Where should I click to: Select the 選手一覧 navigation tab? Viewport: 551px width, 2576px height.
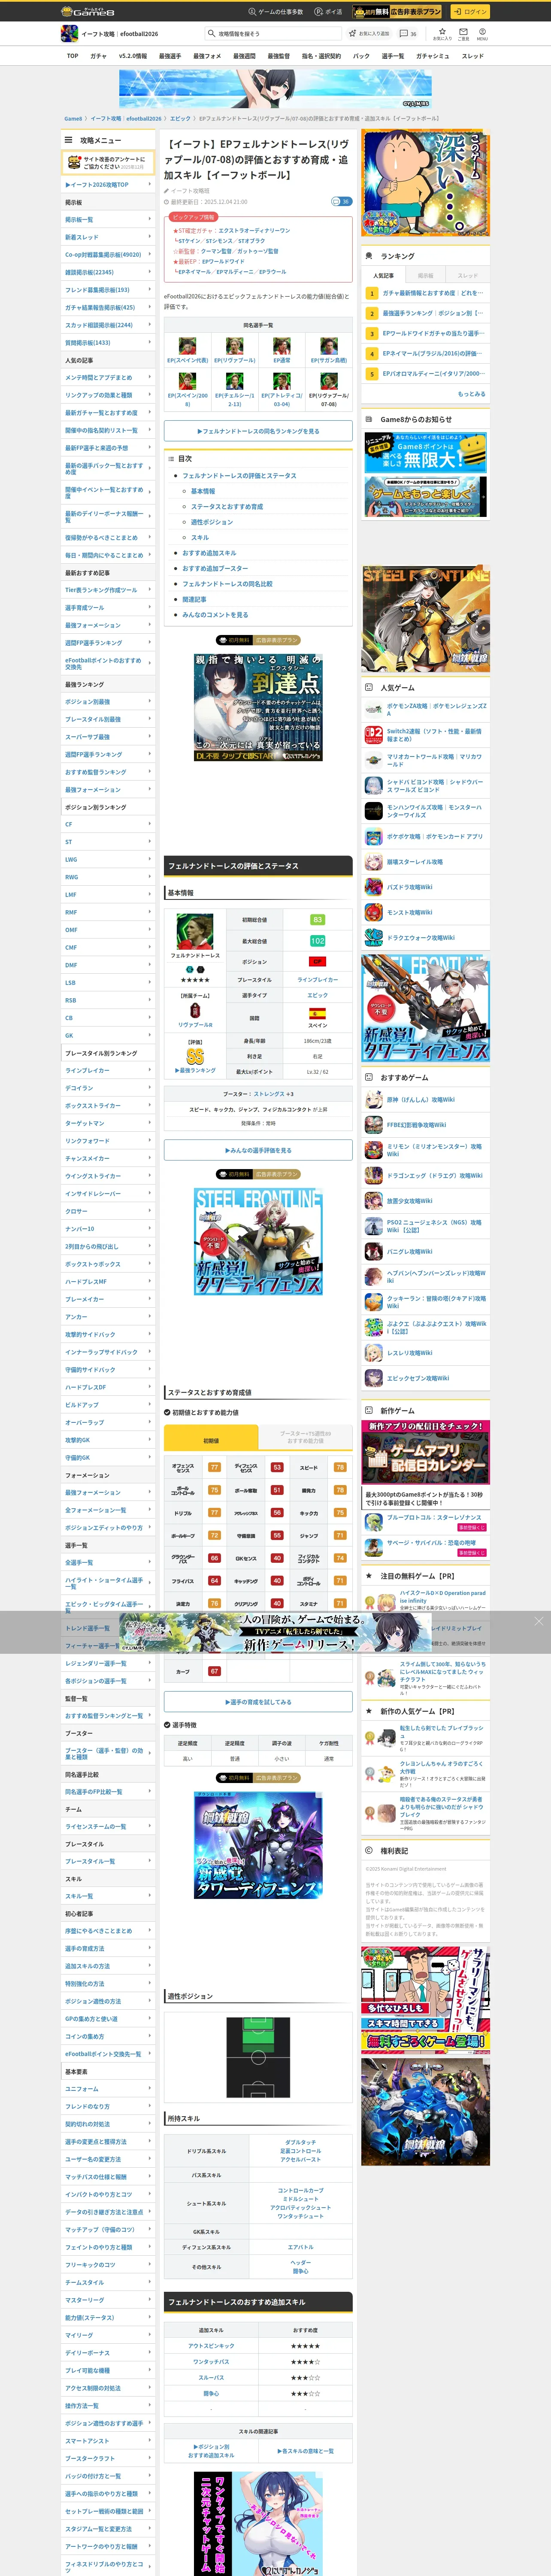click(393, 56)
